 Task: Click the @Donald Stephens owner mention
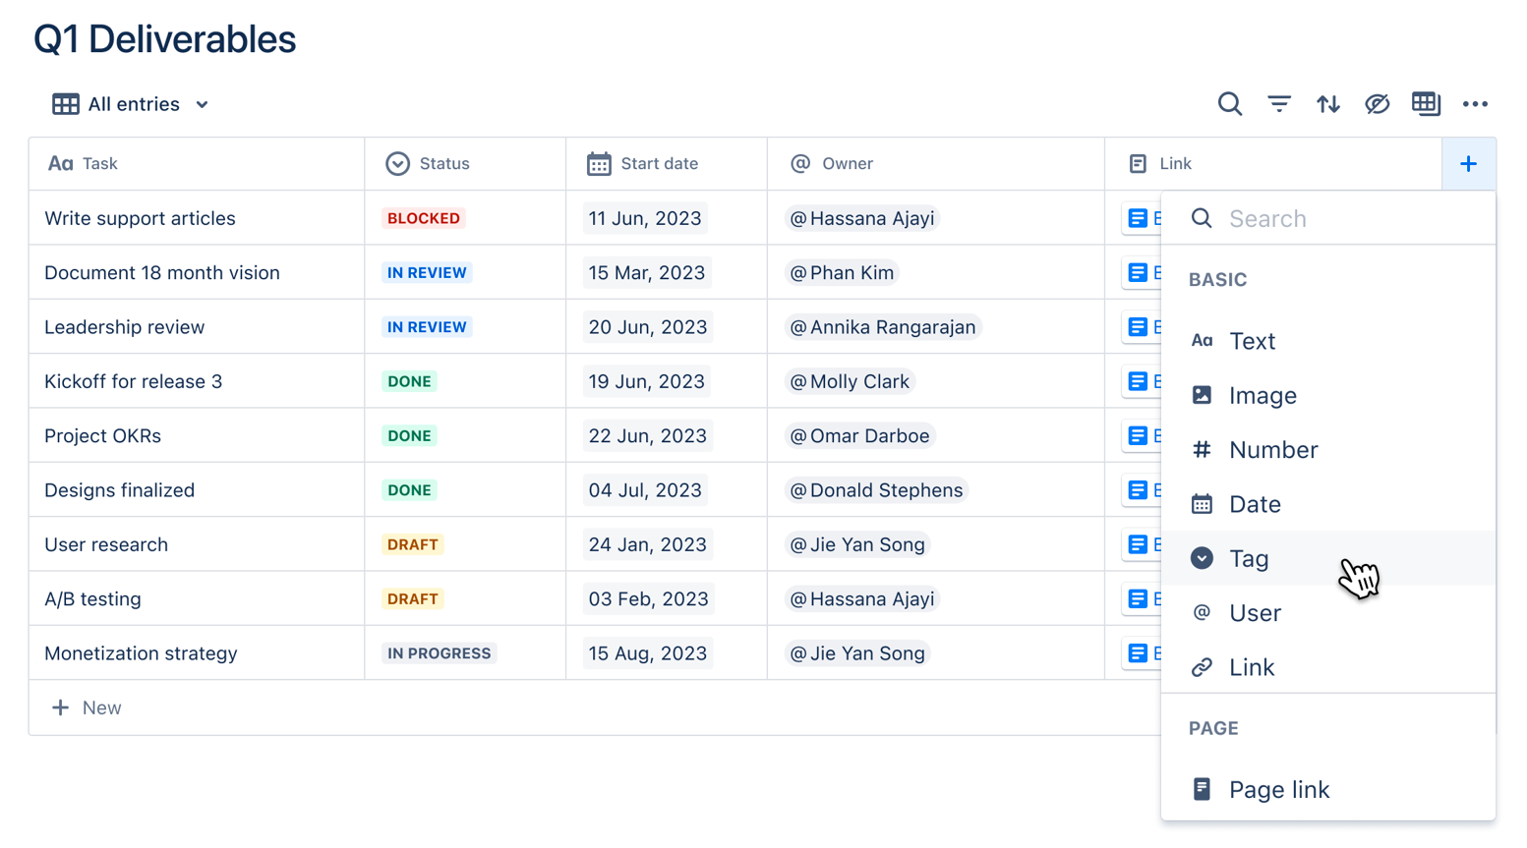(x=876, y=490)
